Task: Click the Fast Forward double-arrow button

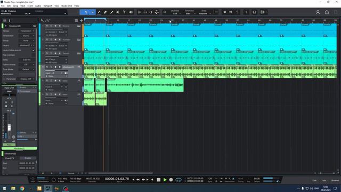Action: point(143,180)
